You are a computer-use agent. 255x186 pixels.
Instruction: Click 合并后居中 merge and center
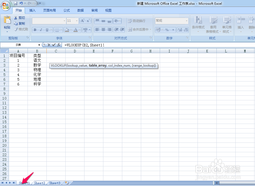(138, 30)
